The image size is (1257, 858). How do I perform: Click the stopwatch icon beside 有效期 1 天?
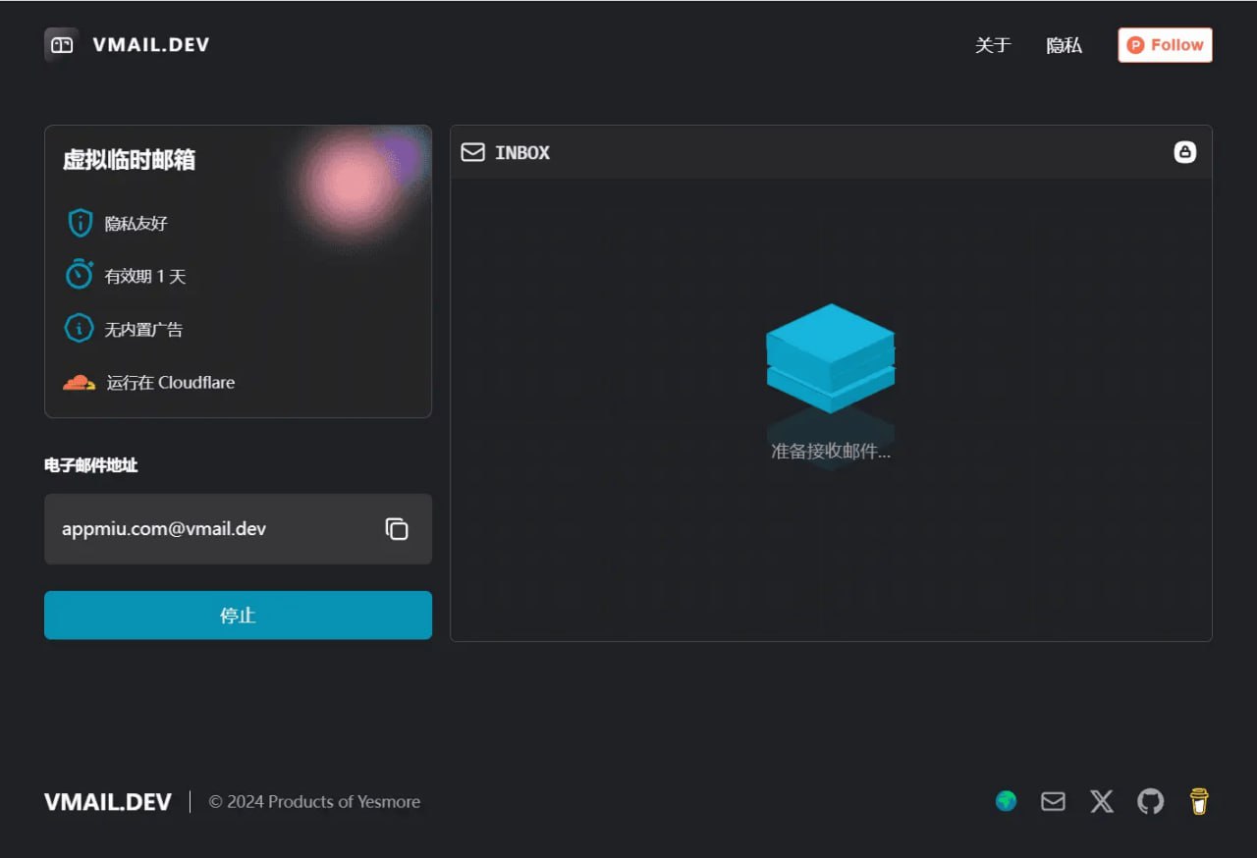79,275
